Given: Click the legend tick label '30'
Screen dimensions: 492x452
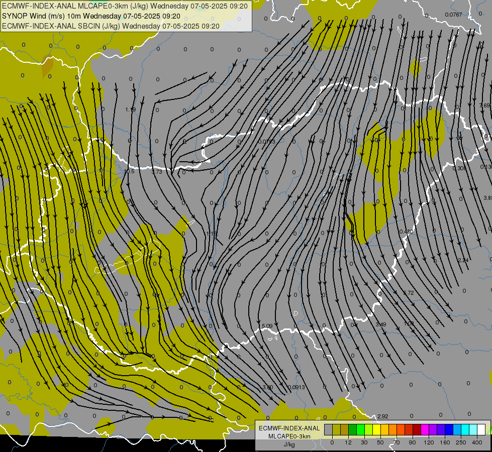Looking at the screenshot, I should (364, 442).
